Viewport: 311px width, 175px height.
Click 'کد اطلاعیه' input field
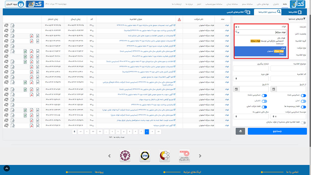[288, 79]
